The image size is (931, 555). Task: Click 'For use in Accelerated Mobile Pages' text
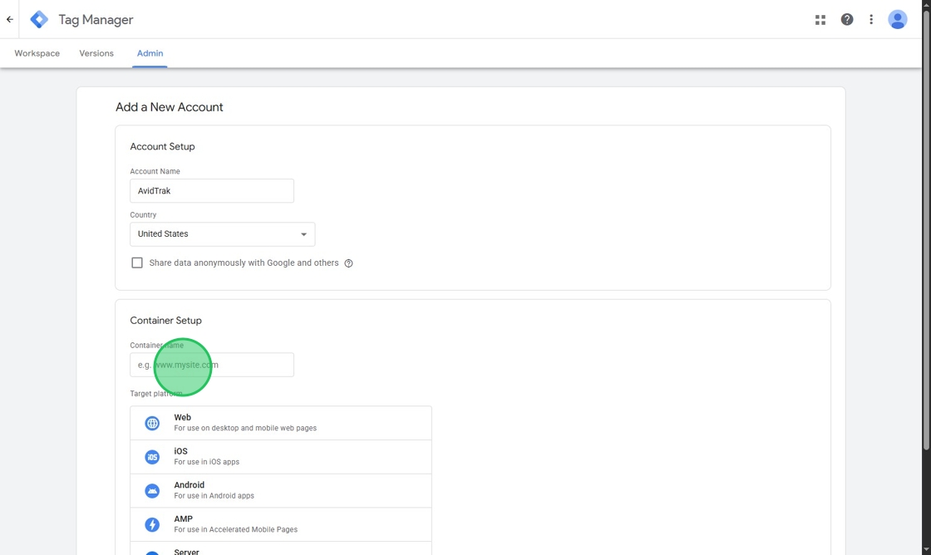236,529
